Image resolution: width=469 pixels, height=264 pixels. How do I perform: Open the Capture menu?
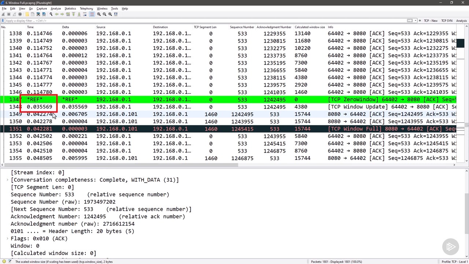(42, 8)
